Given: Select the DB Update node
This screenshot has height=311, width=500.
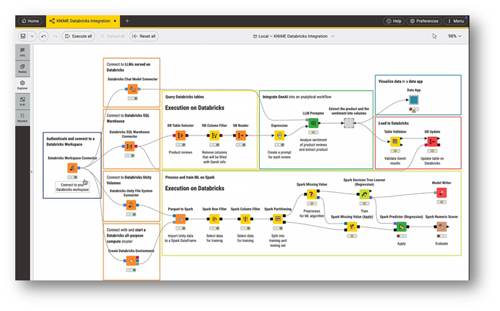Looking at the screenshot, I should tap(432, 141).
